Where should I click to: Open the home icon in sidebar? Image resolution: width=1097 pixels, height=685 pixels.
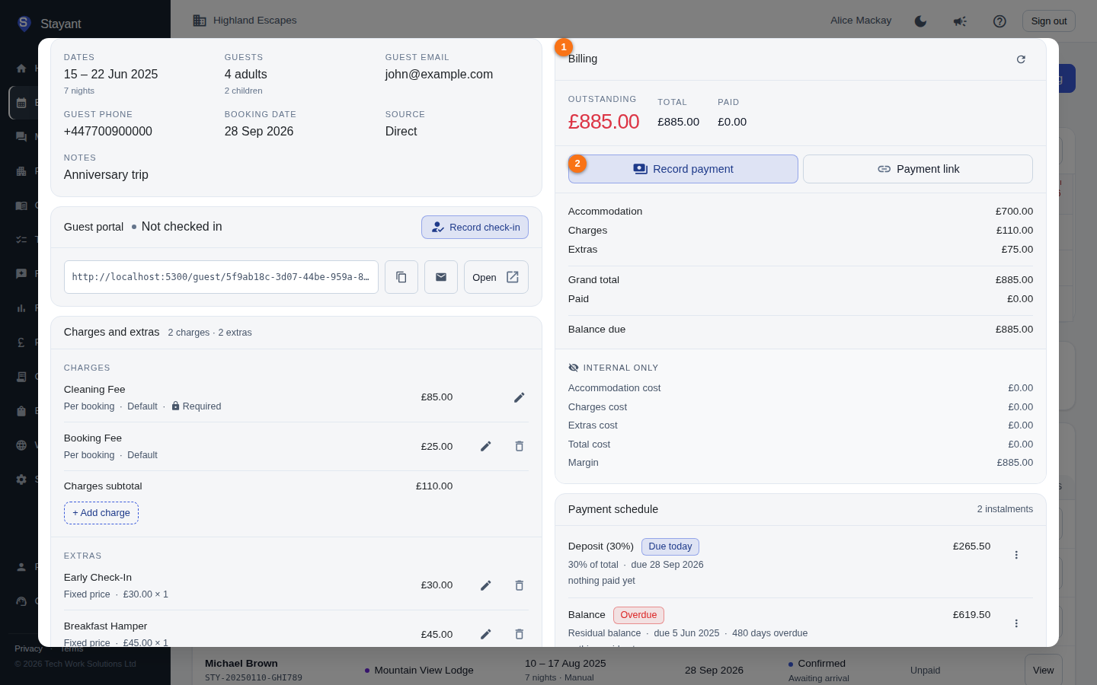point(21,68)
